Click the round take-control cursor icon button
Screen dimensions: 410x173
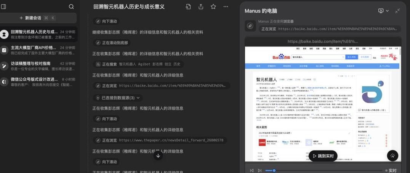coord(392,156)
